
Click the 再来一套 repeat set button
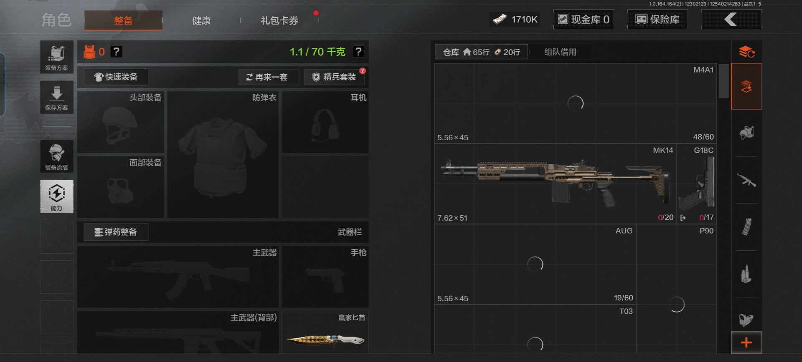click(x=269, y=77)
